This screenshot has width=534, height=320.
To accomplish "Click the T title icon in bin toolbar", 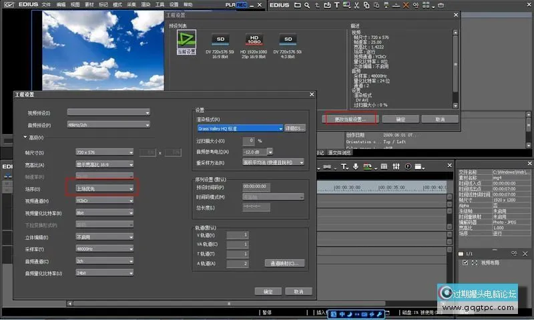I will [x=338, y=6].
